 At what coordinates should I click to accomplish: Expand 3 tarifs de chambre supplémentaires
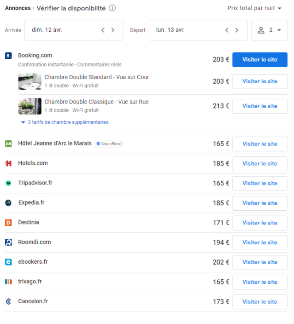[65, 122]
